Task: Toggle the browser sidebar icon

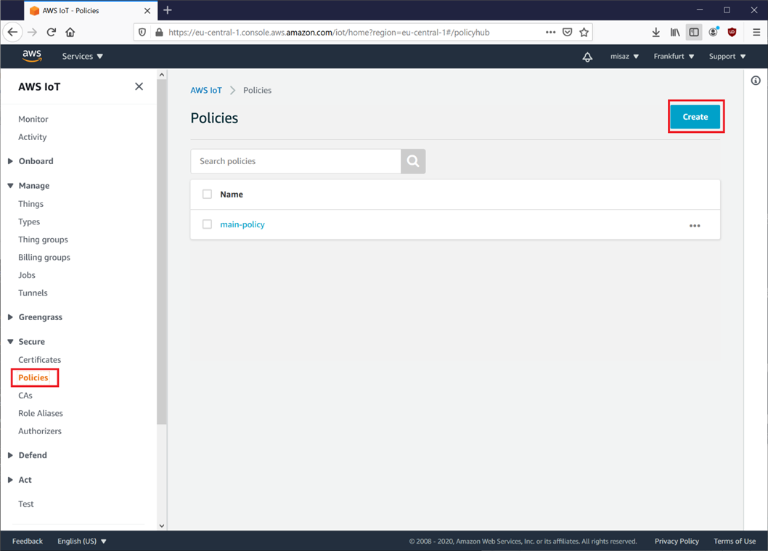Action: pos(694,33)
